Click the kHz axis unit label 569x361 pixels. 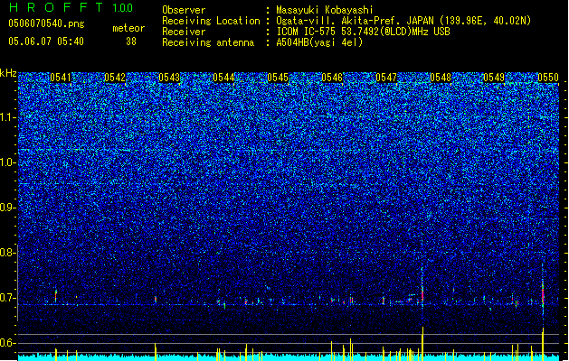pos(8,73)
